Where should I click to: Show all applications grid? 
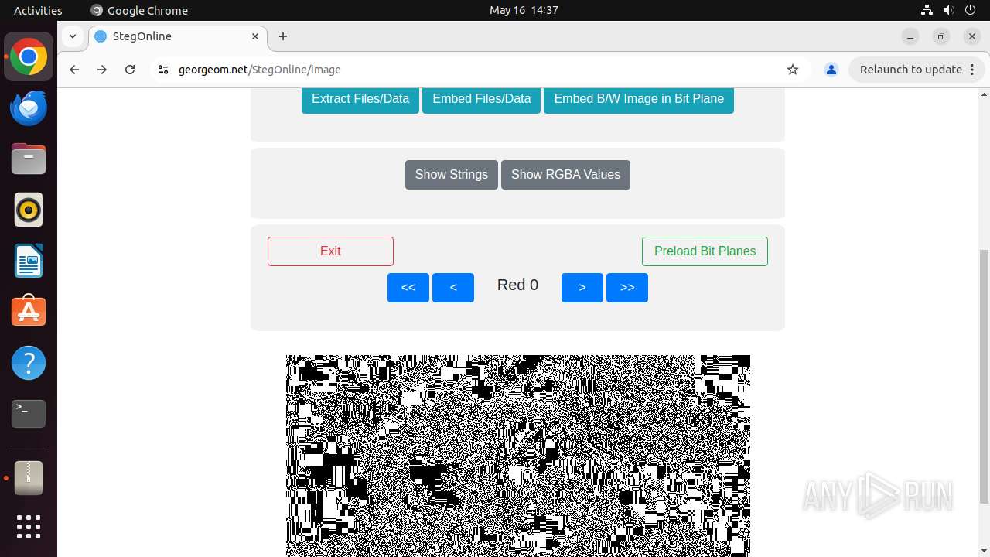point(29,527)
